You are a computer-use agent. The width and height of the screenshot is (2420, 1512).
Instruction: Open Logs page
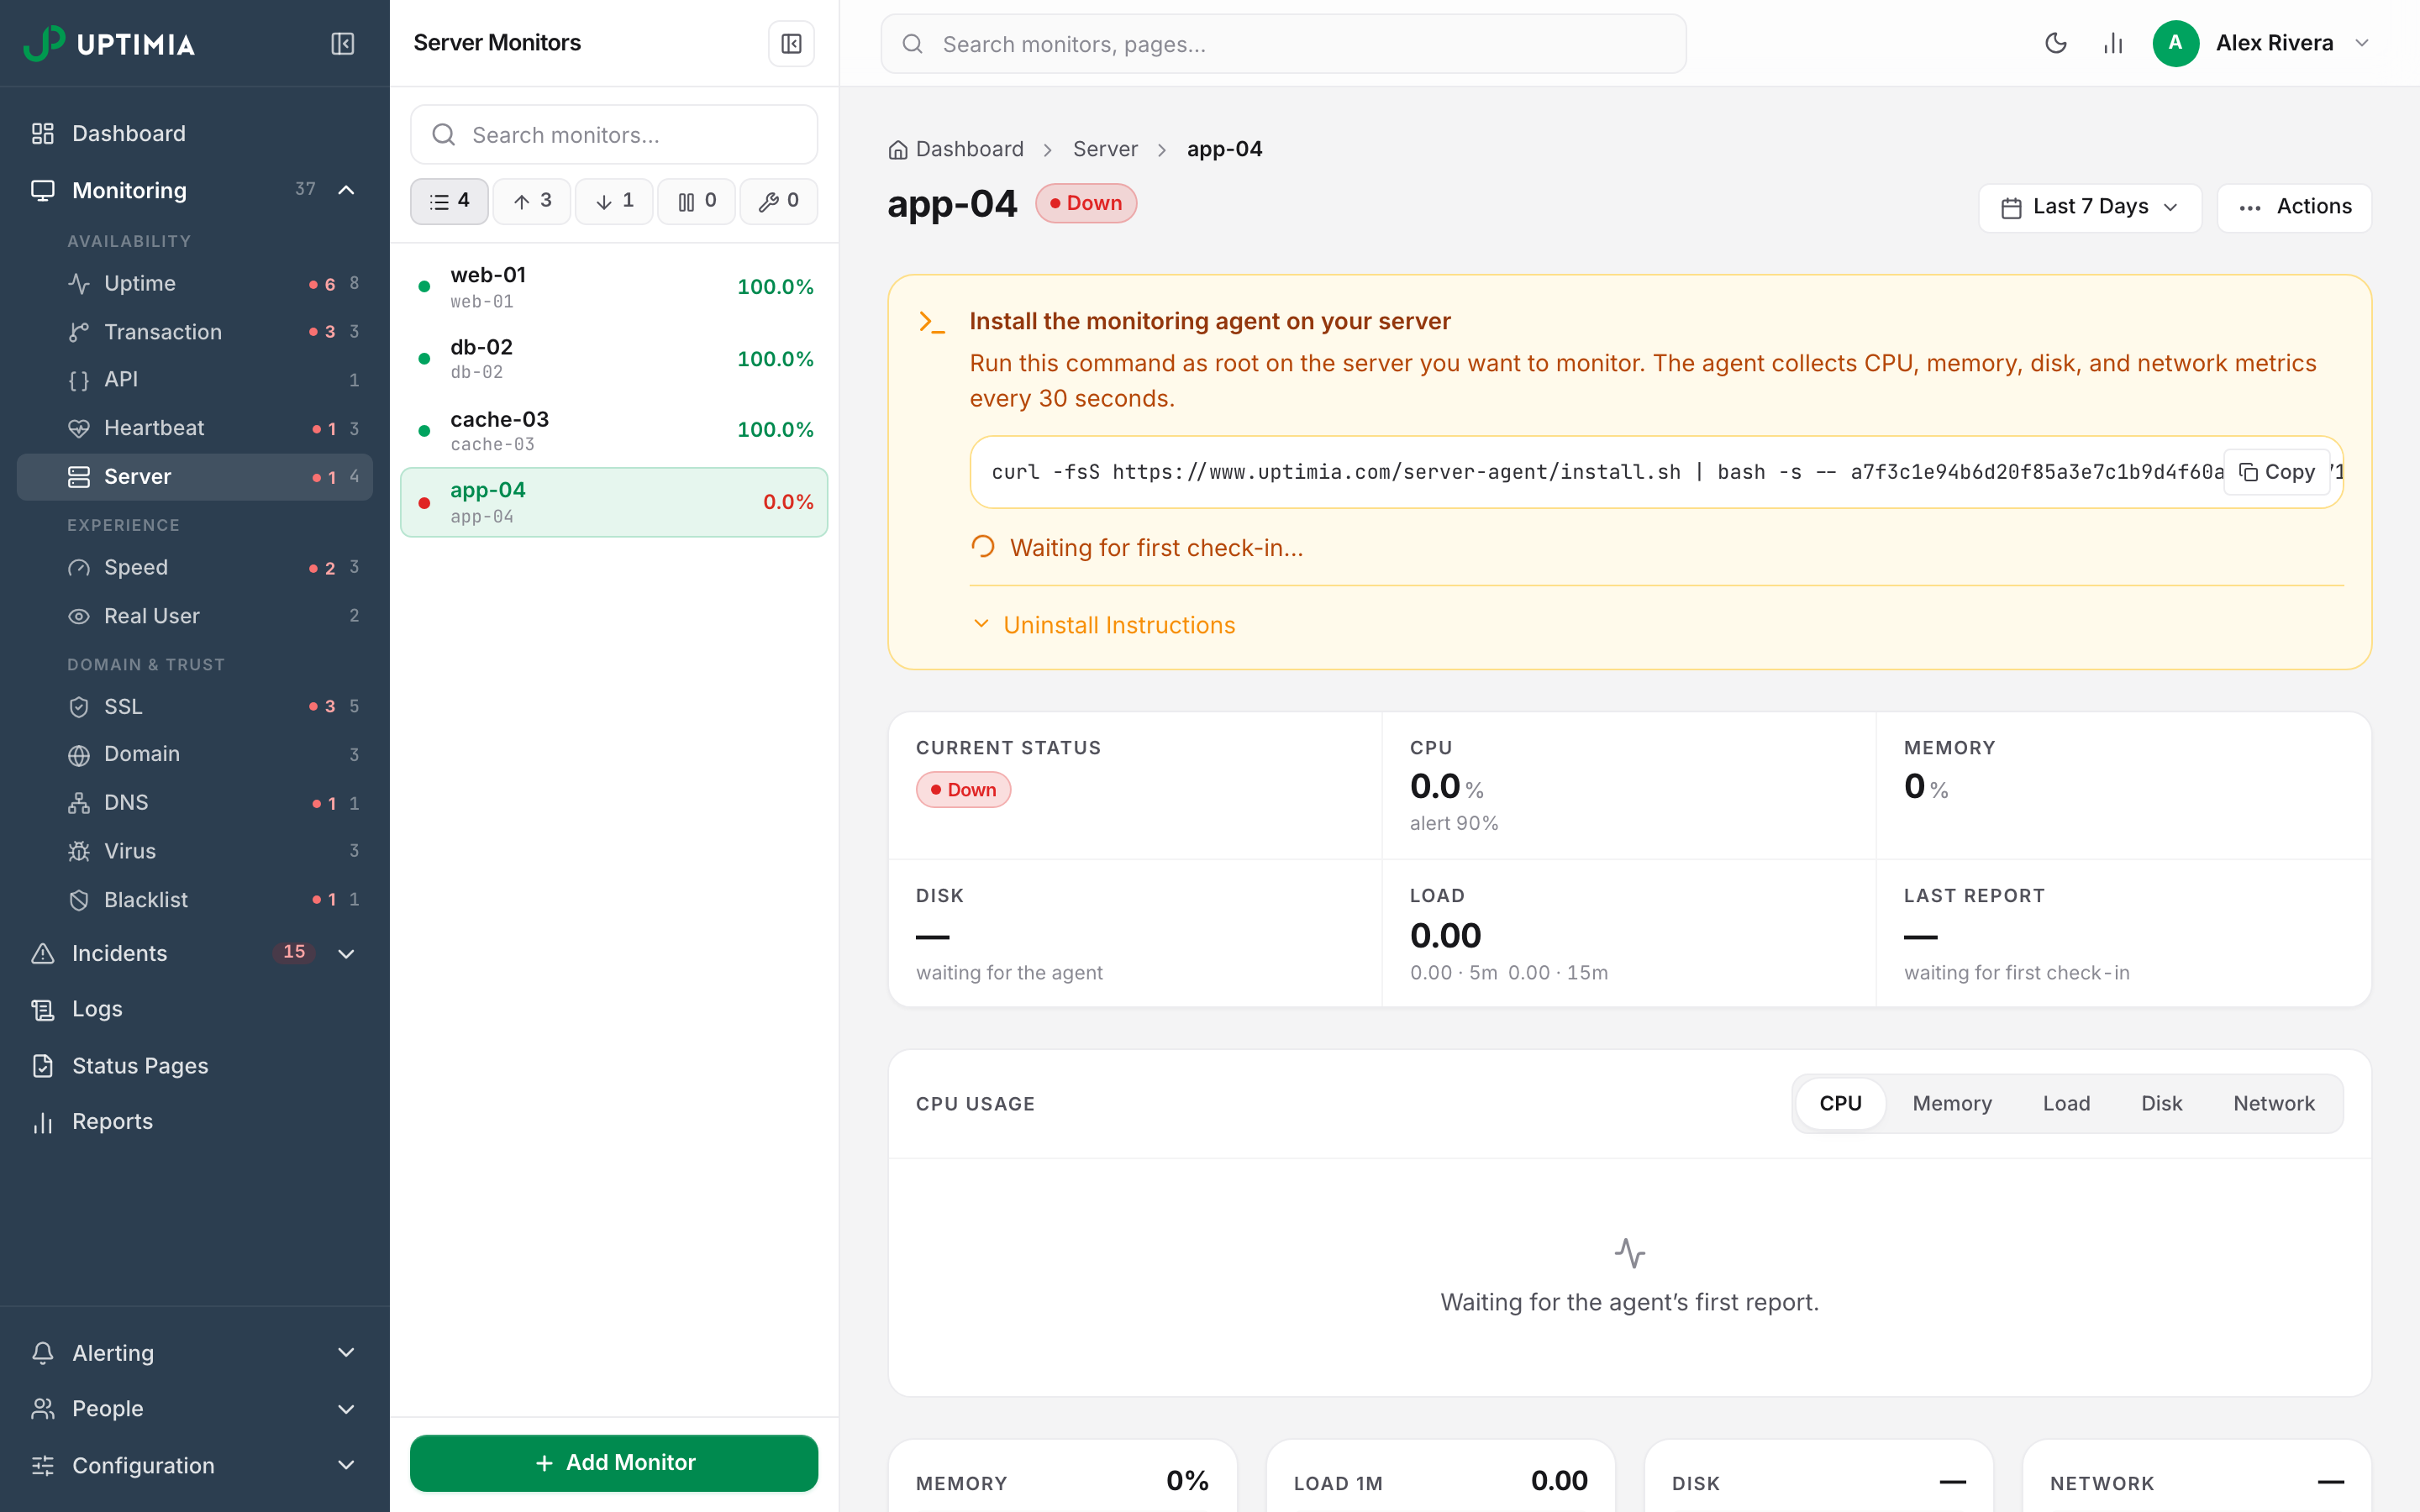[x=195, y=1009]
